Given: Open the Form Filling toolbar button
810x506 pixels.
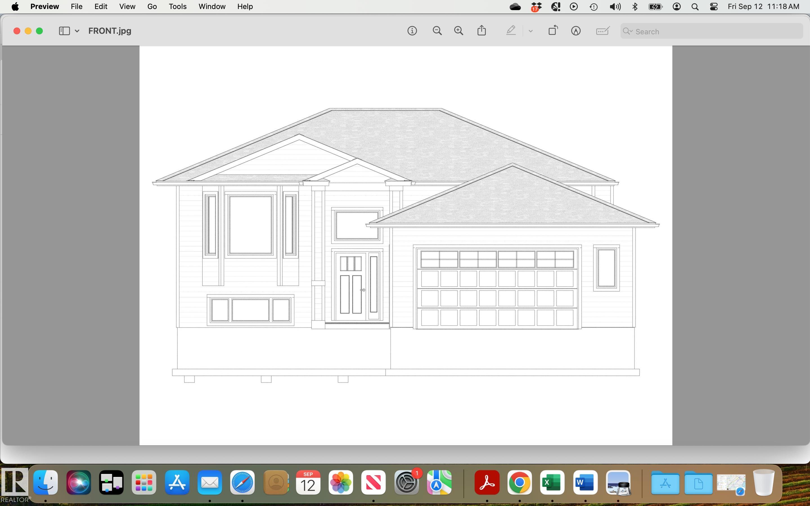Looking at the screenshot, I should [x=602, y=31].
